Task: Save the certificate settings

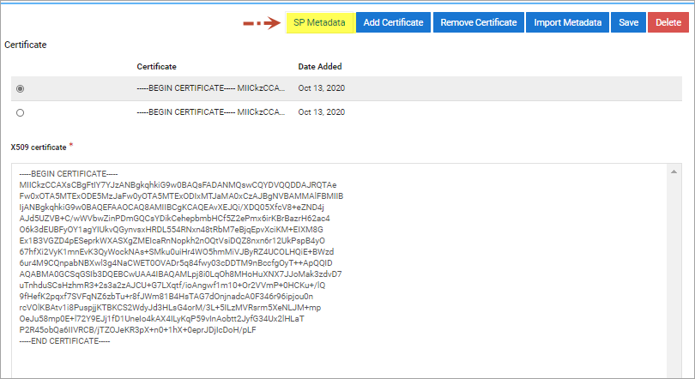Action: [627, 22]
